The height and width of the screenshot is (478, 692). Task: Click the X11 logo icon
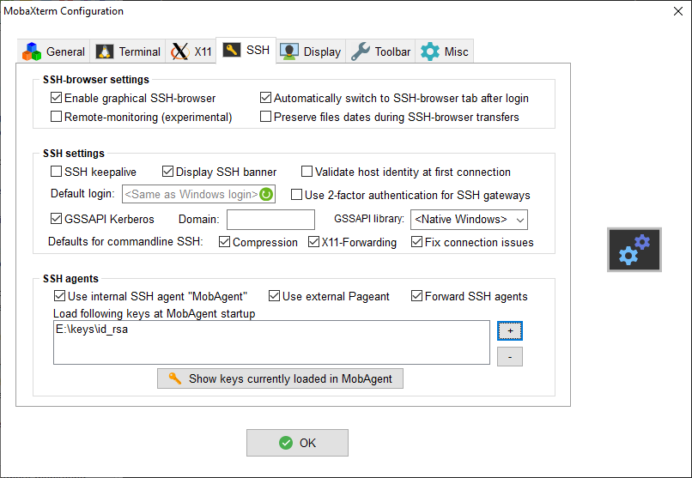tap(180, 51)
